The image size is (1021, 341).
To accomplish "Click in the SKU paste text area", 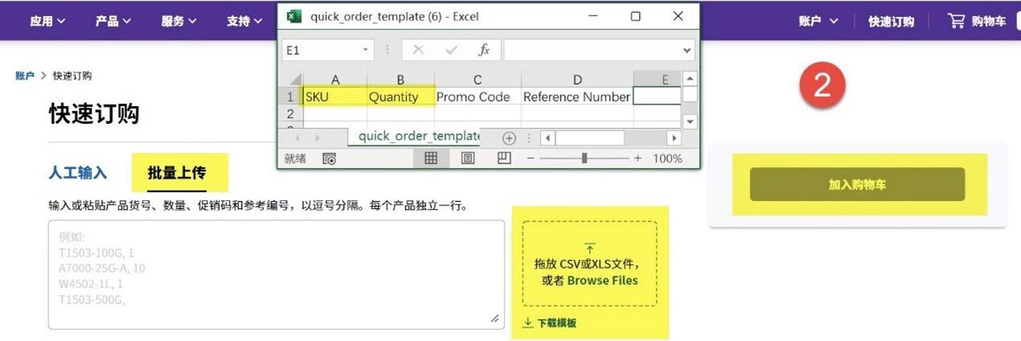I will click(276, 273).
